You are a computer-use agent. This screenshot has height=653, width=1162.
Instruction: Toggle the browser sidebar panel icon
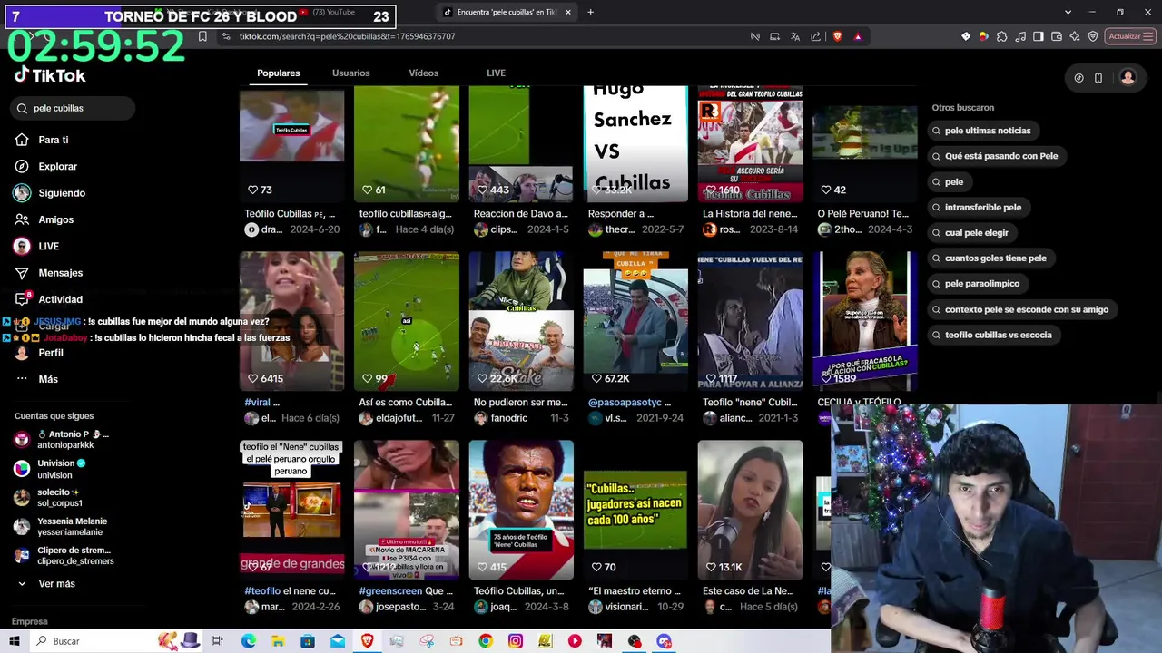[x=1039, y=36]
